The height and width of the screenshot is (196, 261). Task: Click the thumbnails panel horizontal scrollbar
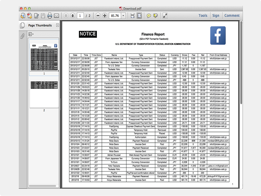pos(42,186)
